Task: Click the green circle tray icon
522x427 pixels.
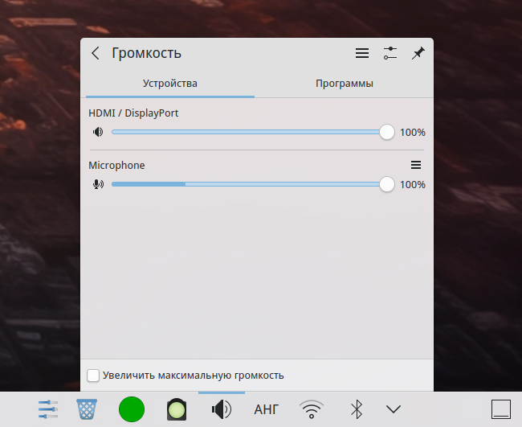Action: click(132, 409)
